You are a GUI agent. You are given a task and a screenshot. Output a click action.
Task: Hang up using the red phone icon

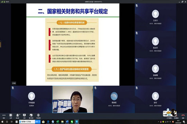coord(183,115)
